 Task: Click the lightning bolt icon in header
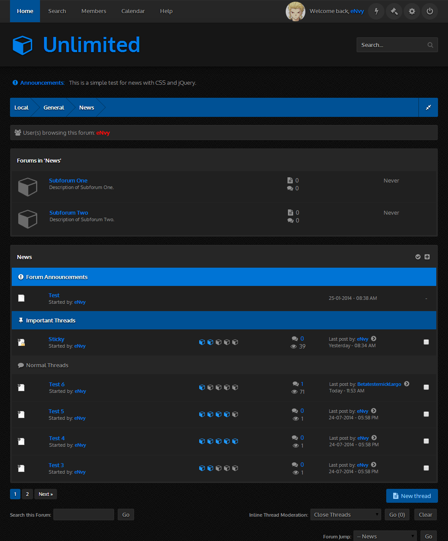[x=376, y=11]
